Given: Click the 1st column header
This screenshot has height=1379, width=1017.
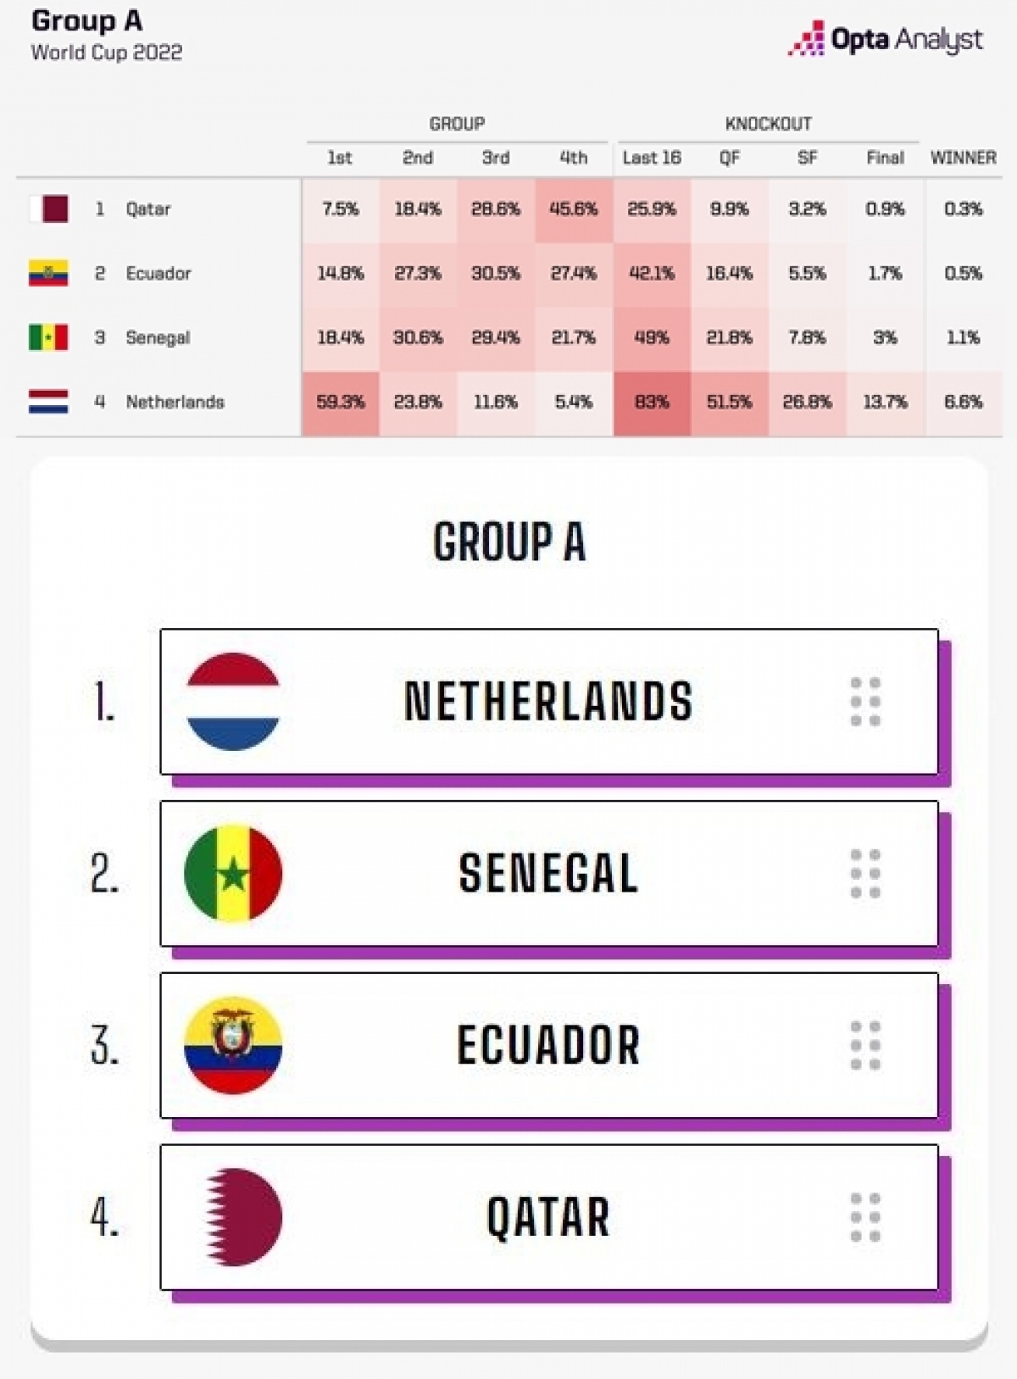Looking at the screenshot, I should pyautogui.click(x=340, y=158).
